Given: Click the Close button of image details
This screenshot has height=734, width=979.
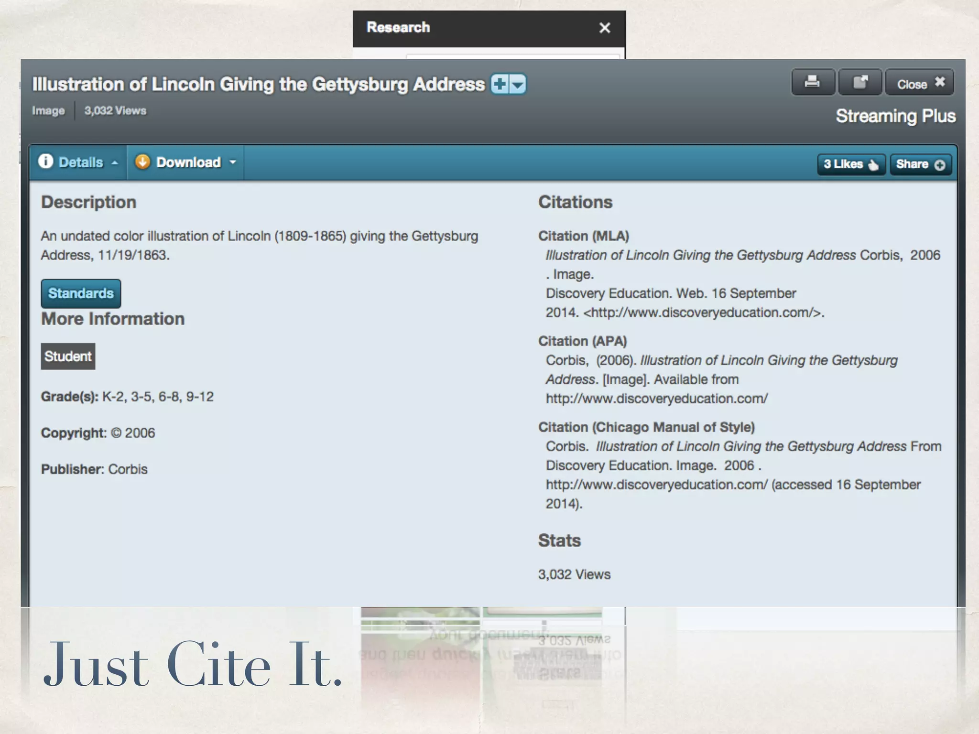Looking at the screenshot, I should 919,83.
